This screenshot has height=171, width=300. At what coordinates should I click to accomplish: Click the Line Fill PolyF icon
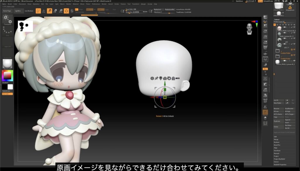click(x=265, y=101)
